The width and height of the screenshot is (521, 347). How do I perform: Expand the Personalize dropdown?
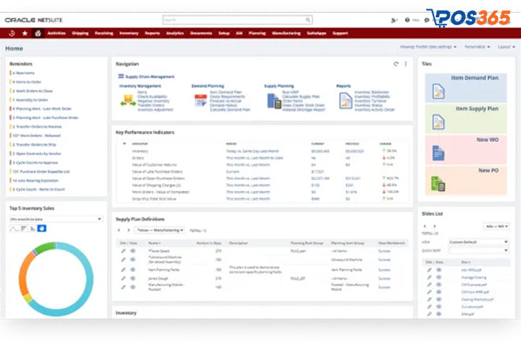[476, 47]
